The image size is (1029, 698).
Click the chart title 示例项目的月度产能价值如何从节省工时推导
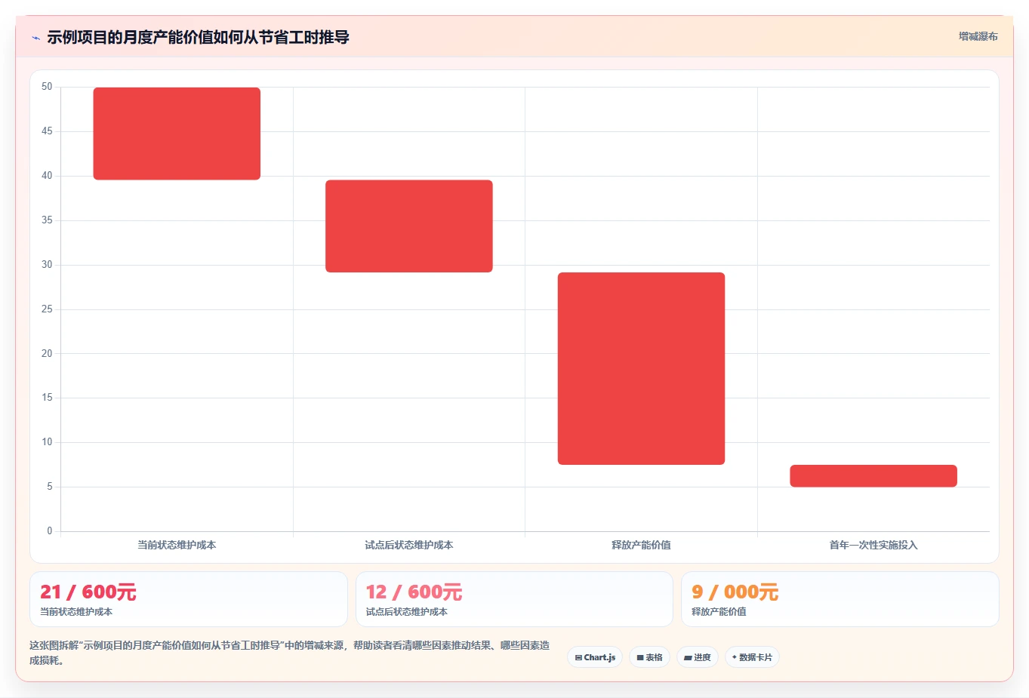[x=198, y=37]
